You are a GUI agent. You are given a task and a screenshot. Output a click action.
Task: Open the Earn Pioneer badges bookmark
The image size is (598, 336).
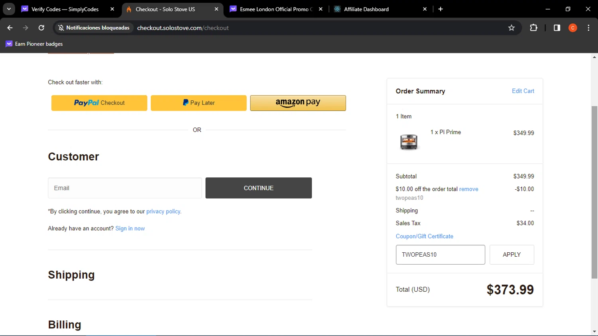(x=34, y=44)
